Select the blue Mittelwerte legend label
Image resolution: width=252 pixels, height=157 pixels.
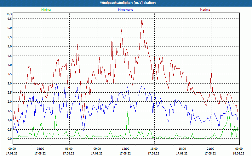(x=125, y=10)
